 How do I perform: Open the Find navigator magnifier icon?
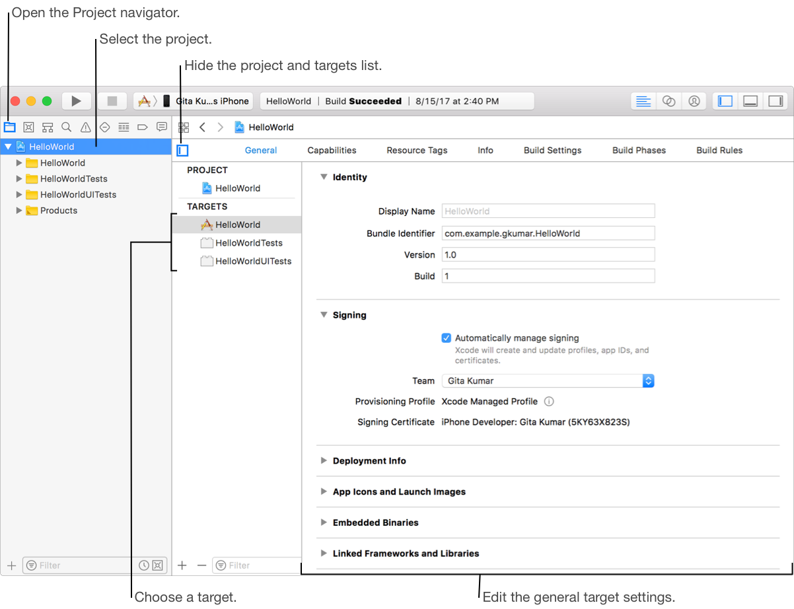tap(66, 127)
